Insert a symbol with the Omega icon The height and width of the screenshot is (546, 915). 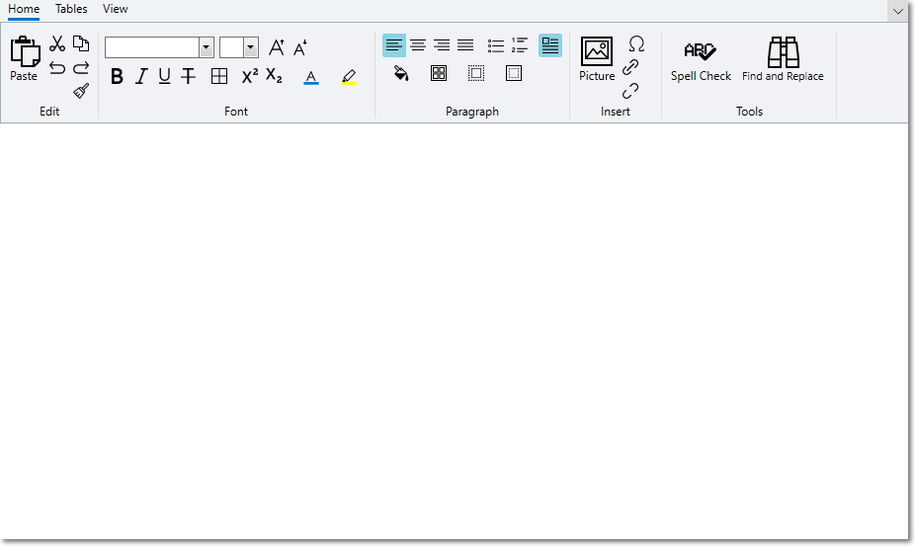point(636,44)
